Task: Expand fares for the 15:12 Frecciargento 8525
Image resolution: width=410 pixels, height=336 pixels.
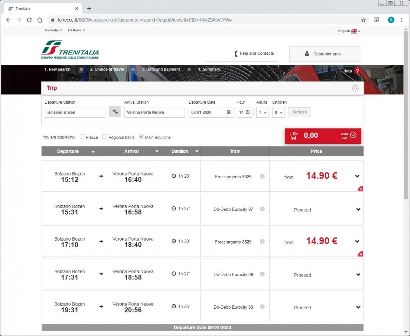Action: coord(357,176)
